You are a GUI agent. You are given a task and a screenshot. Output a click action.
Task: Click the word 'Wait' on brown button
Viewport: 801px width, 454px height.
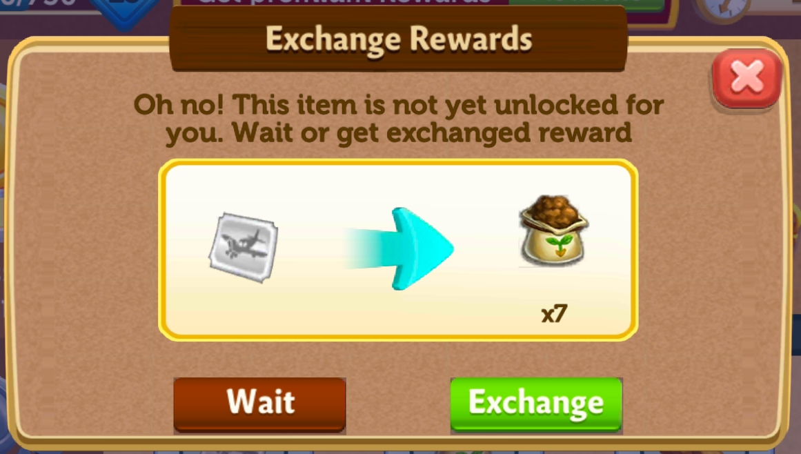(x=261, y=402)
